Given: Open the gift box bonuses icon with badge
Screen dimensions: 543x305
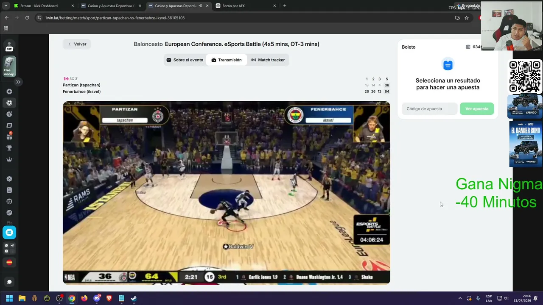Looking at the screenshot, I should tap(9, 136).
